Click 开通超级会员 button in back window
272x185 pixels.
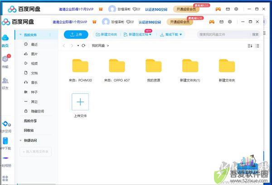(186, 9)
